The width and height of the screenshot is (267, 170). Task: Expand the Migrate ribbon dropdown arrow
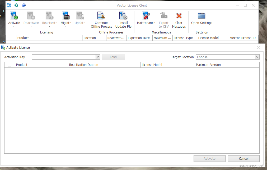click(66, 27)
